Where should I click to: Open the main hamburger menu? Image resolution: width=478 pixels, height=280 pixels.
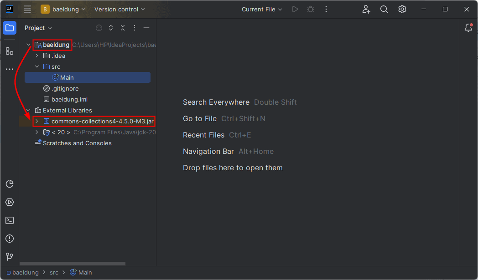click(27, 9)
